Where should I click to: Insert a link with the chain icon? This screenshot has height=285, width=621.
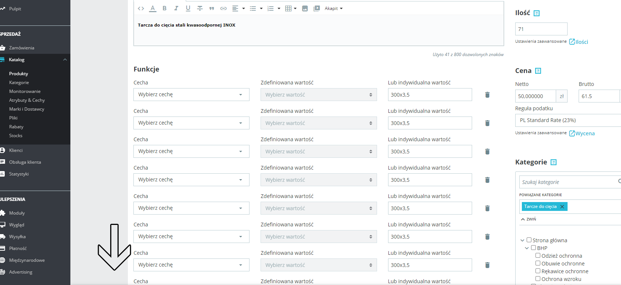223,8
